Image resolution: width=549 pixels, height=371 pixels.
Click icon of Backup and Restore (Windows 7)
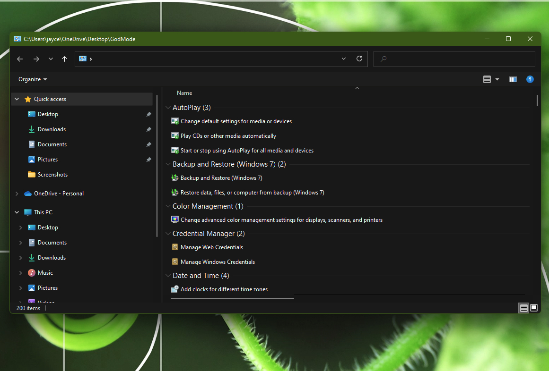[x=174, y=178]
